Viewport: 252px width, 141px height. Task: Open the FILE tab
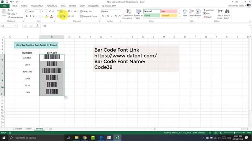[x=5, y=6]
